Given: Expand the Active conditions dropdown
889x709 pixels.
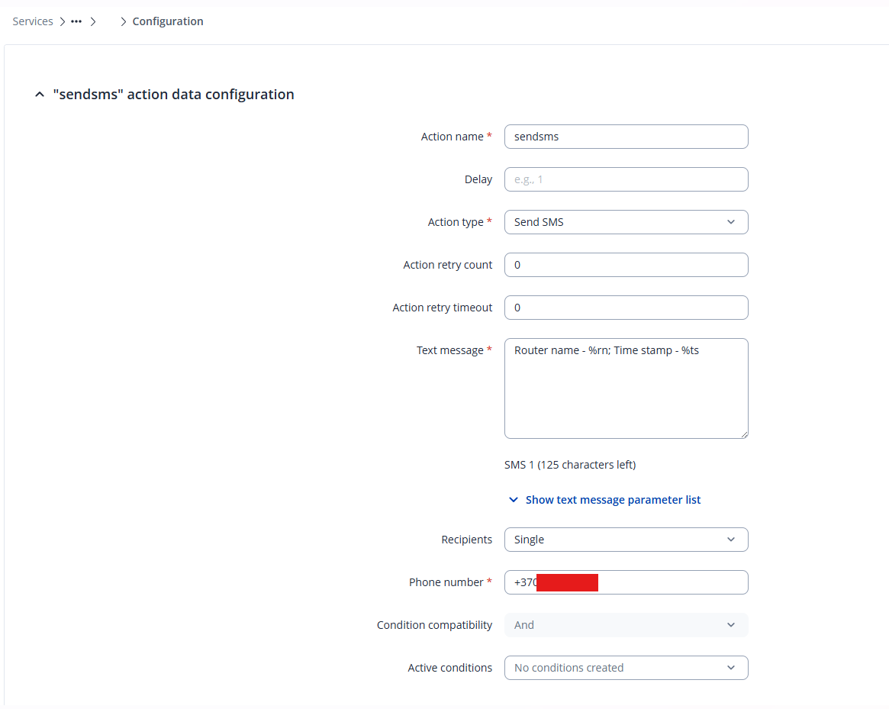Looking at the screenshot, I should click(626, 668).
